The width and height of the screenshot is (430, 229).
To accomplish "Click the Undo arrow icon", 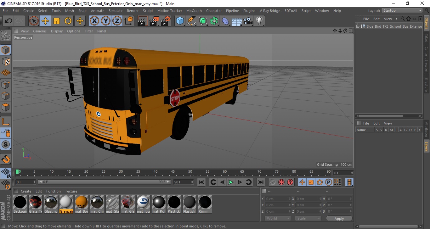I will pos(8,21).
